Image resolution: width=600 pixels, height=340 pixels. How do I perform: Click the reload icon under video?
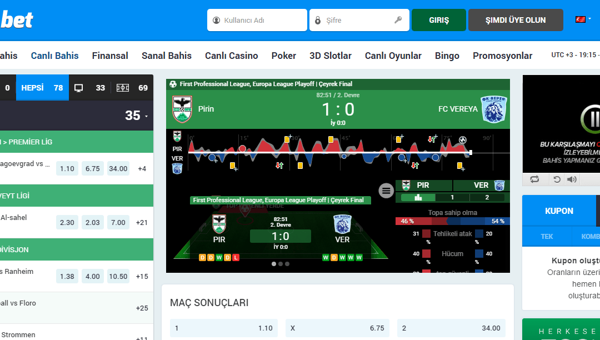click(557, 179)
